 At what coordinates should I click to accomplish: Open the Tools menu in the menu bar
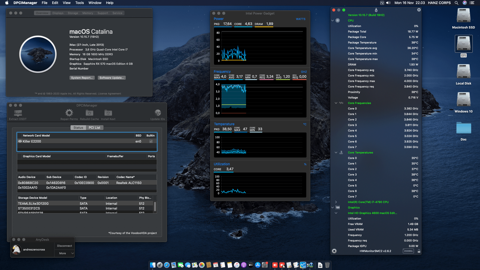click(x=79, y=3)
